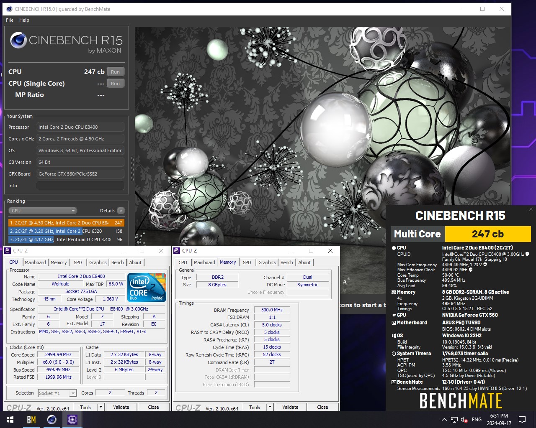The width and height of the screenshot is (536, 428).
Task: Open Graphics tab in left CPU-Z
Action: (98, 262)
